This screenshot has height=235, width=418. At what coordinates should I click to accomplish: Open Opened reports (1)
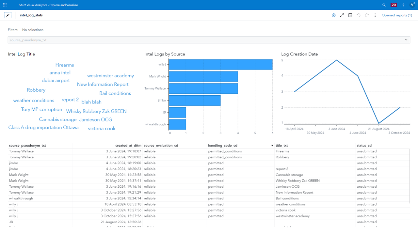coord(397,15)
